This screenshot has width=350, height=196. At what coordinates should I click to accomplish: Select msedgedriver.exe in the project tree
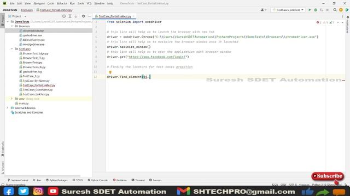[x=33, y=45]
